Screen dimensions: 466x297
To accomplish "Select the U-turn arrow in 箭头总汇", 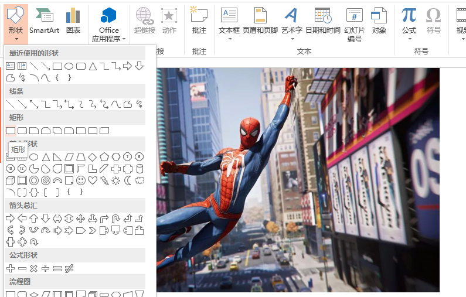I will pos(116,219).
